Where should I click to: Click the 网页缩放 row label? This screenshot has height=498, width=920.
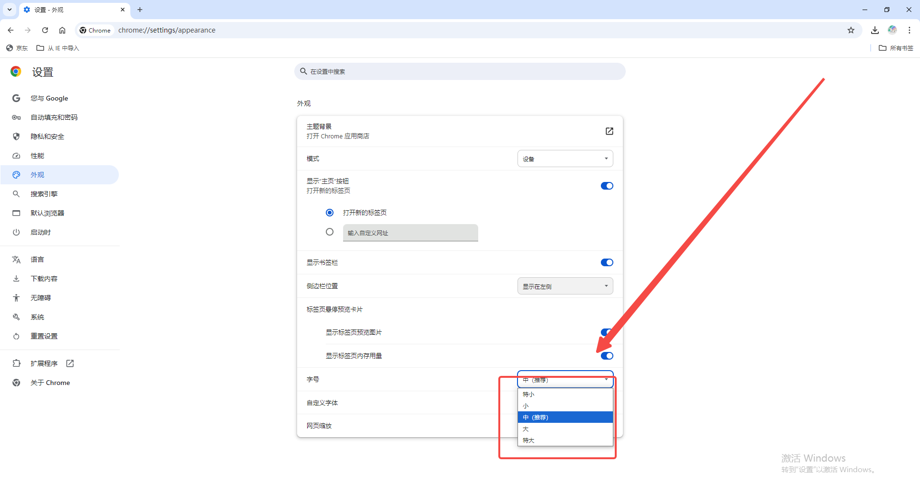click(x=319, y=426)
